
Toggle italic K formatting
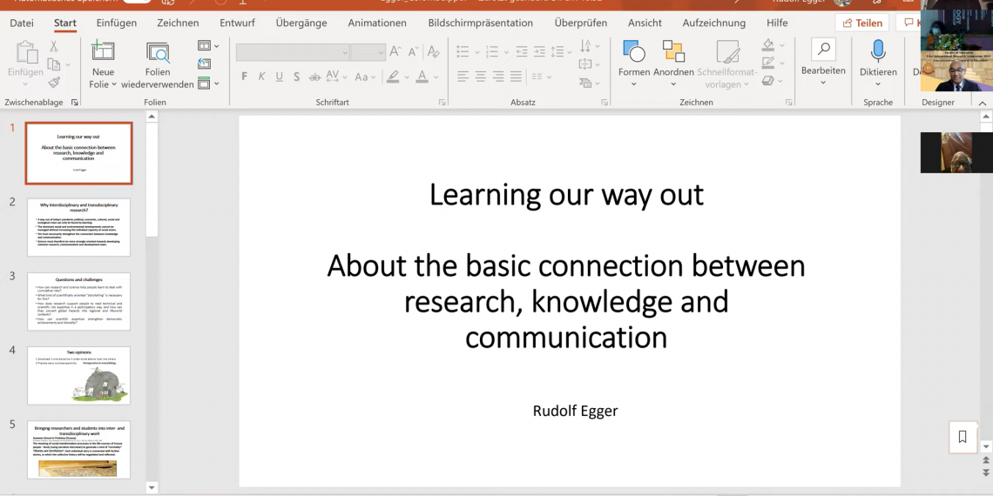click(261, 77)
